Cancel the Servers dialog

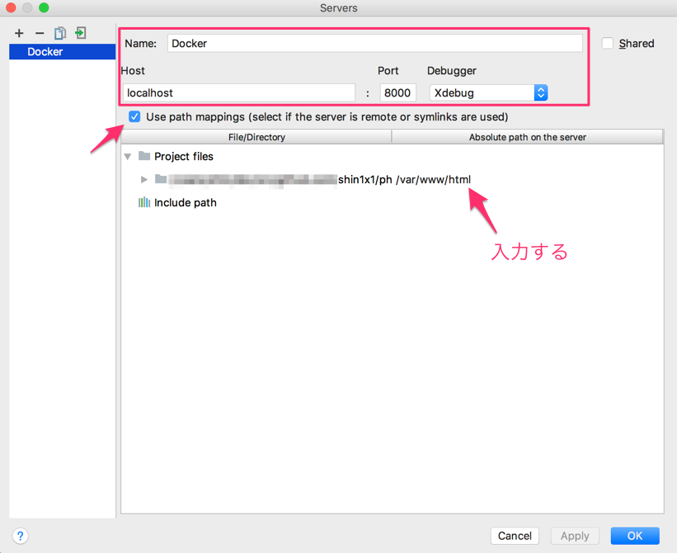pos(515,536)
